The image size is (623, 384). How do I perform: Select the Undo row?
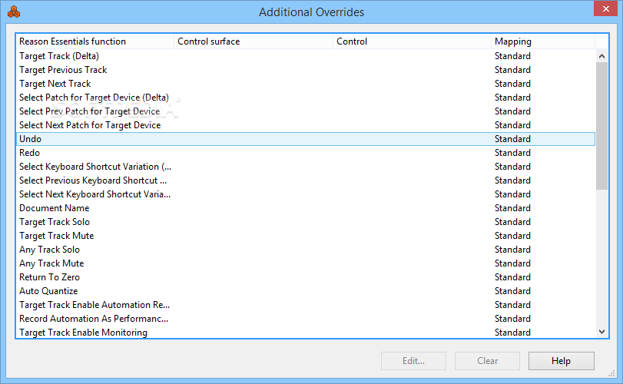point(306,139)
